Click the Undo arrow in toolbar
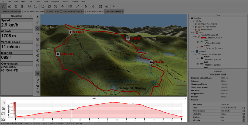248x125 pixels. coord(63,6)
